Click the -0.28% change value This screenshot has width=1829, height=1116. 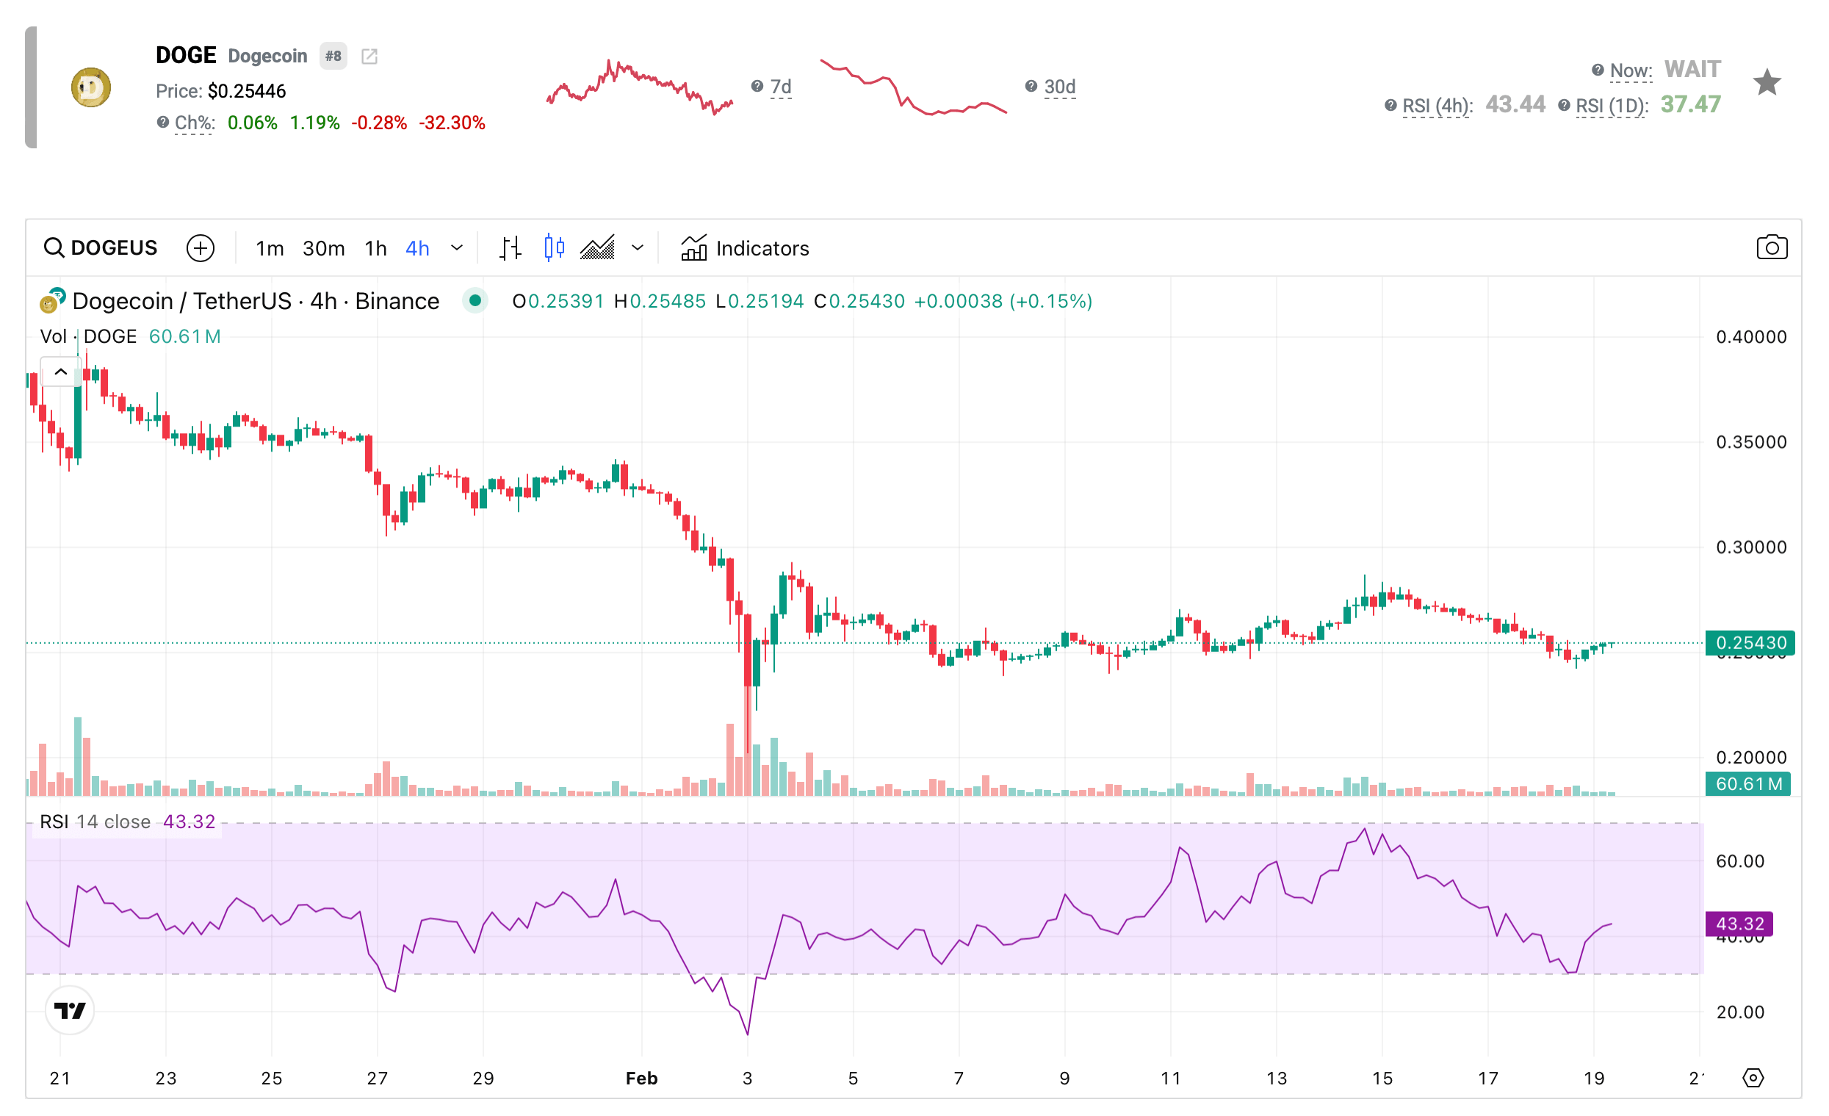[x=378, y=123]
